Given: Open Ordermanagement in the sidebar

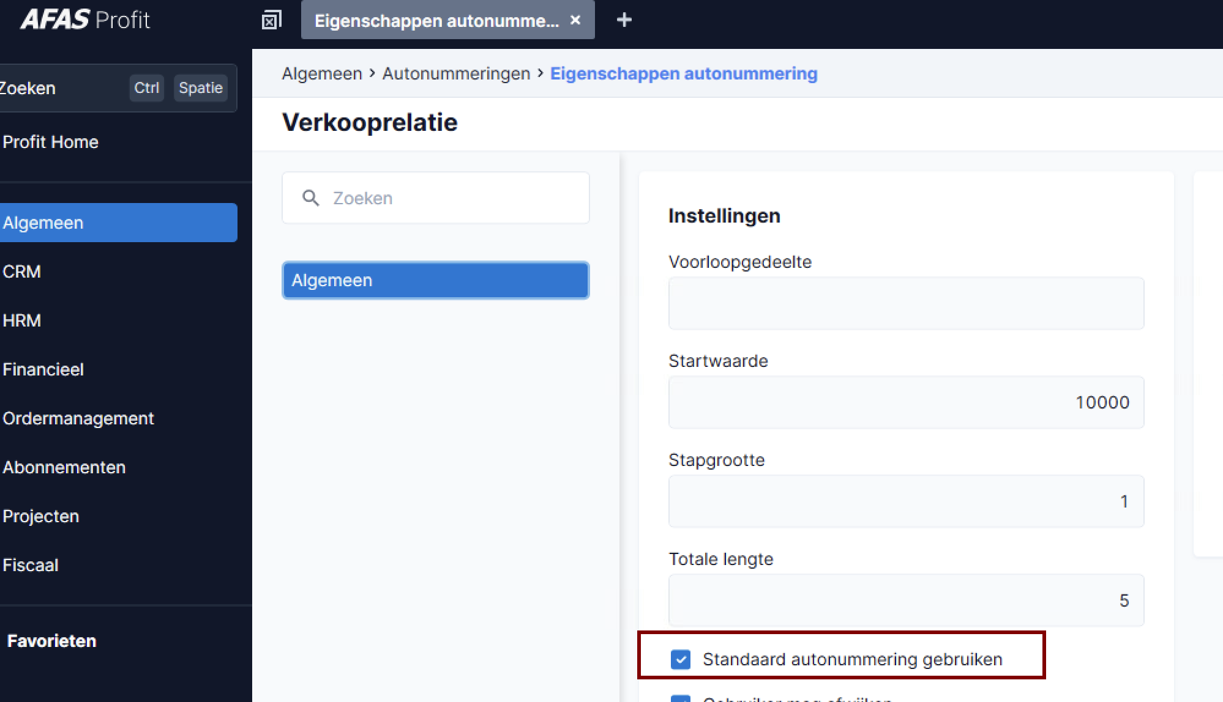Looking at the screenshot, I should 78,418.
